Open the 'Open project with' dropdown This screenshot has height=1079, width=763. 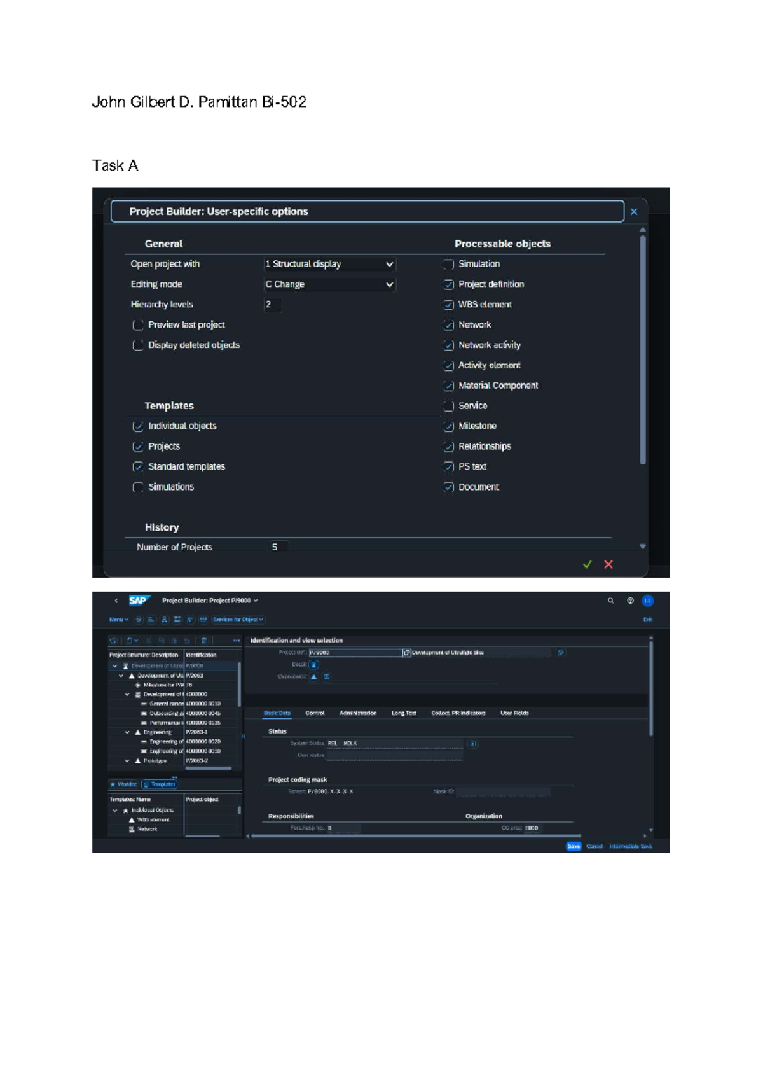pyautogui.click(x=330, y=264)
